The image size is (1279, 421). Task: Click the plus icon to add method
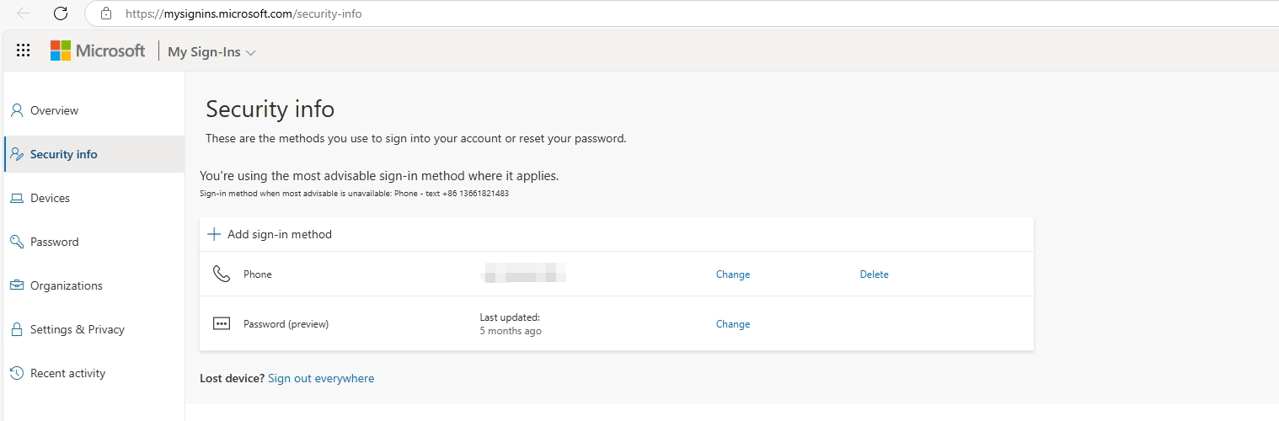(214, 234)
